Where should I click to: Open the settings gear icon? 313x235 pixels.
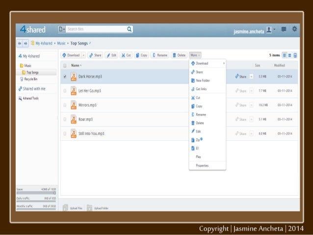tap(294, 29)
